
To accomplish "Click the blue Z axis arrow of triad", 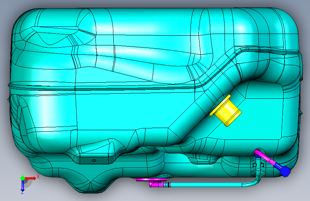I will pos(23,185).
